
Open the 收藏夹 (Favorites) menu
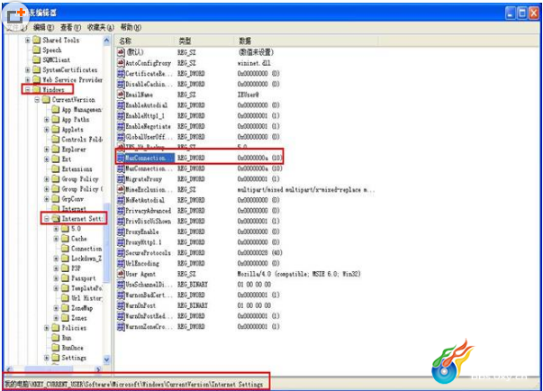(x=100, y=27)
